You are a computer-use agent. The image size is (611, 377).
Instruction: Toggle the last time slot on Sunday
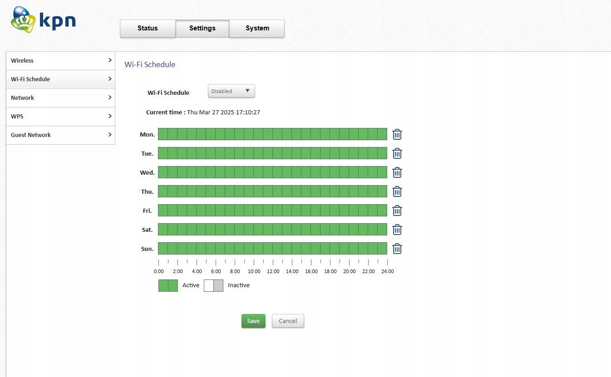[382, 249]
